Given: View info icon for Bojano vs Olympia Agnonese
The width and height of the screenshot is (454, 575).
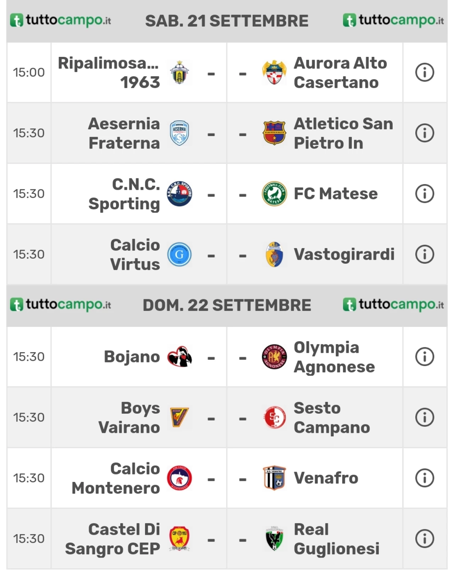Looking at the screenshot, I should click(x=425, y=357).
